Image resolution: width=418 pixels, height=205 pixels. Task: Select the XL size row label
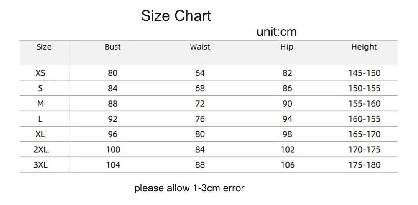(x=41, y=134)
